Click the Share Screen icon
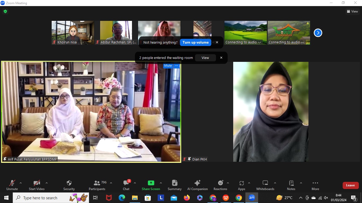Viewport: 362px width, 203px height. (x=151, y=183)
